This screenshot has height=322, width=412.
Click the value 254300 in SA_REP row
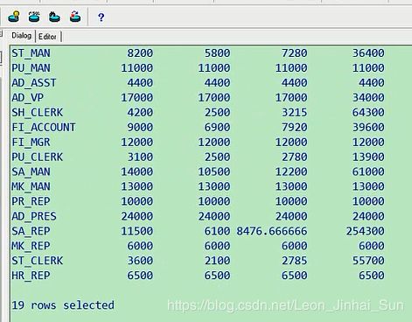click(366, 231)
